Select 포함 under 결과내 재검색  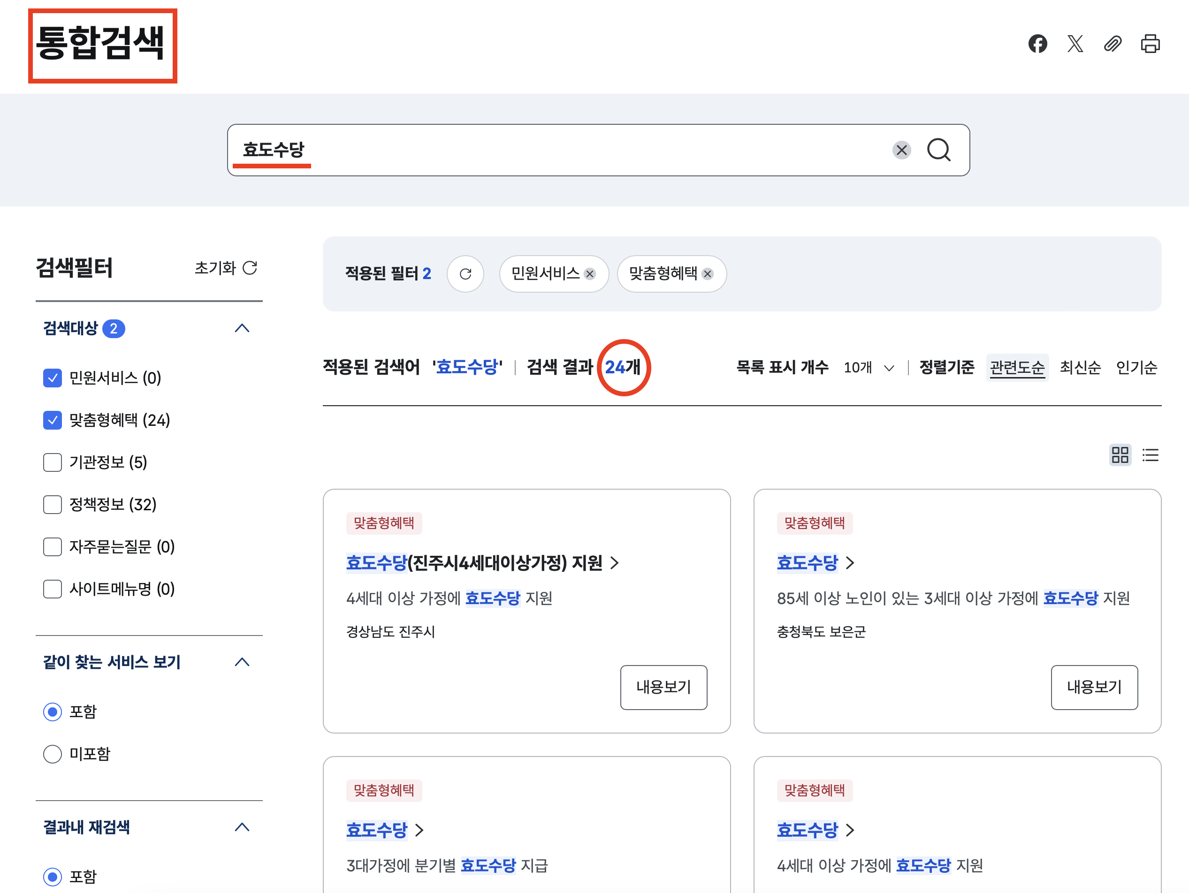point(52,877)
